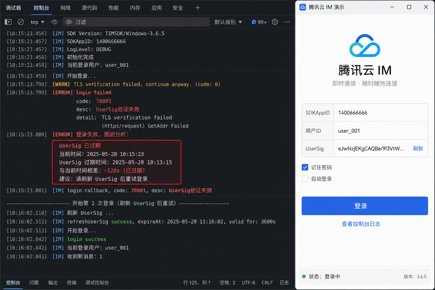The width and height of the screenshot is (435, 290).
Task: Click the UTF-8 encoding indicator
Action: [248, 283]
